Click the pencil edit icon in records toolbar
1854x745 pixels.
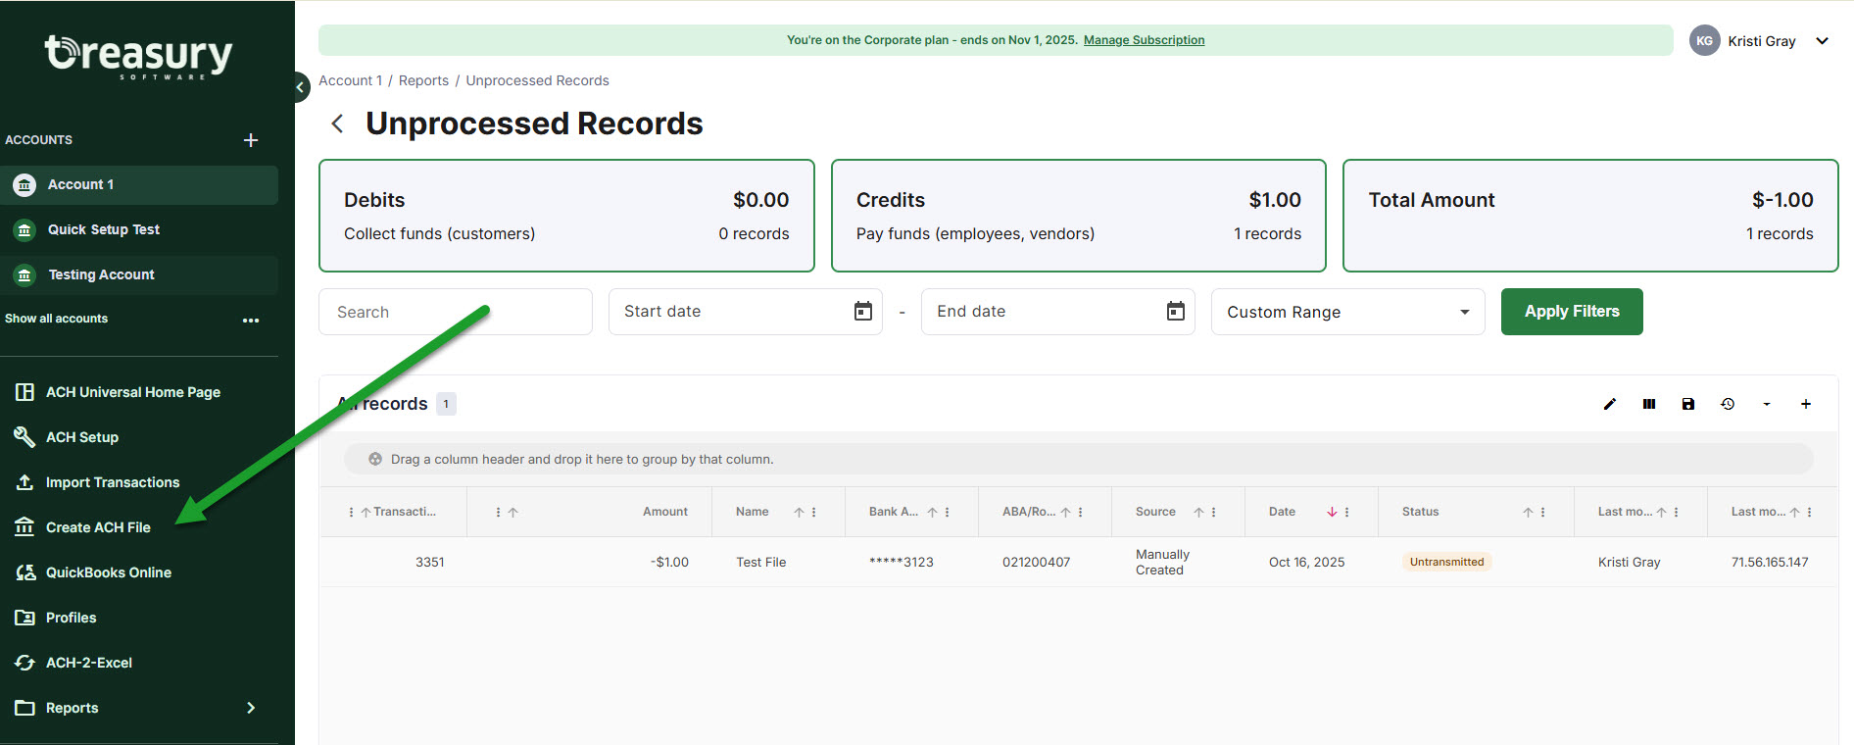tap(1610, 404)
